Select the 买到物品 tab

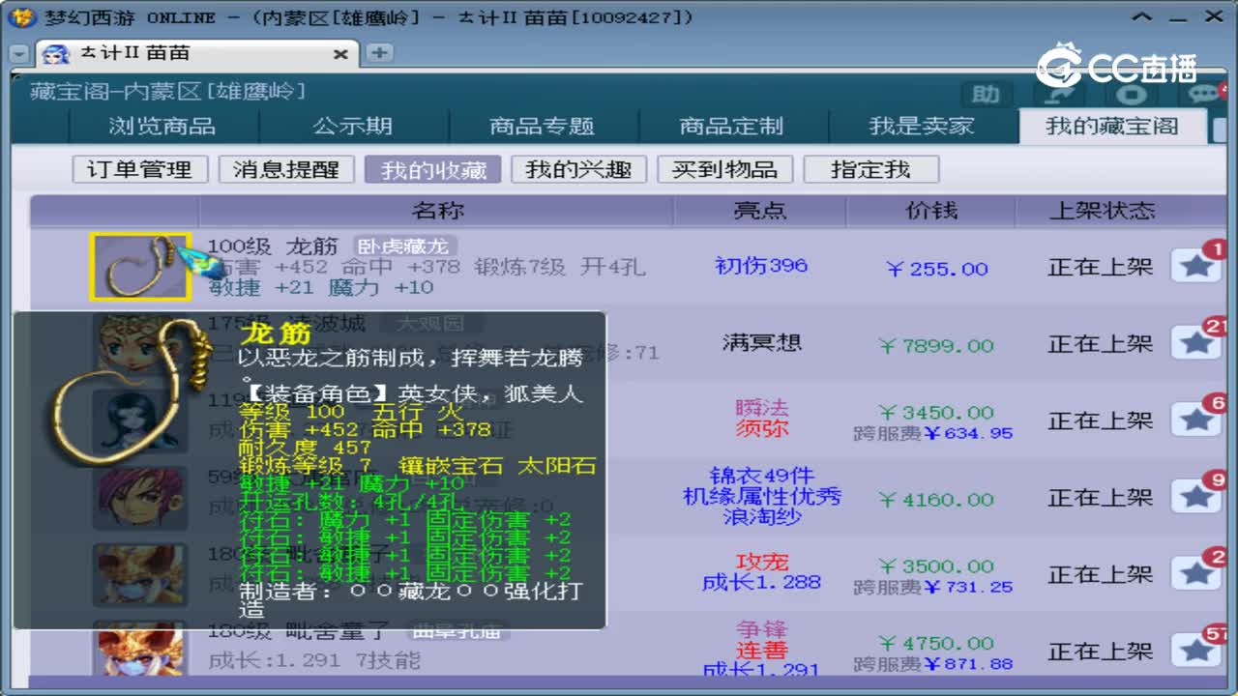point(726,168)
